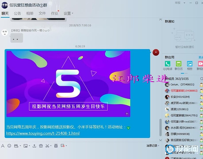This screenshot has width=203, height=159.
Task: Click the red envelope icon
Action: click(56, 146)
